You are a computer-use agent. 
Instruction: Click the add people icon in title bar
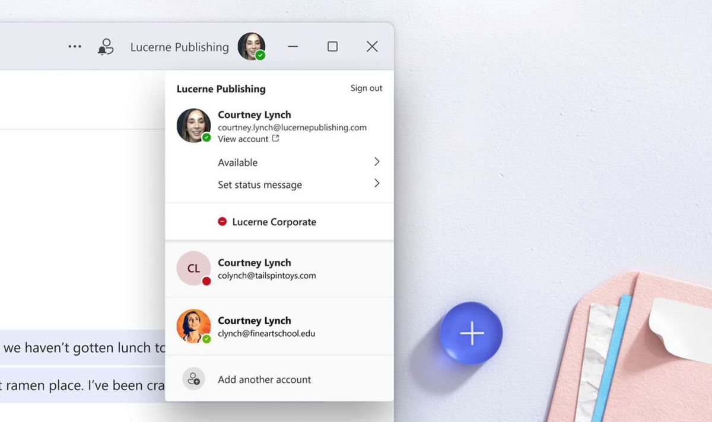point(106,46)
